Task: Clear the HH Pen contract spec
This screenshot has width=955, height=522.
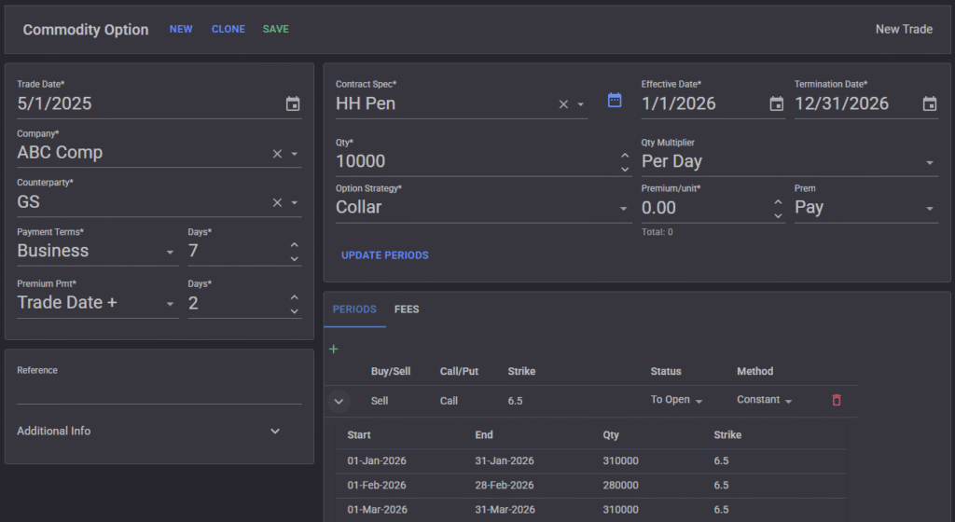Action: (x=563, y=104)
